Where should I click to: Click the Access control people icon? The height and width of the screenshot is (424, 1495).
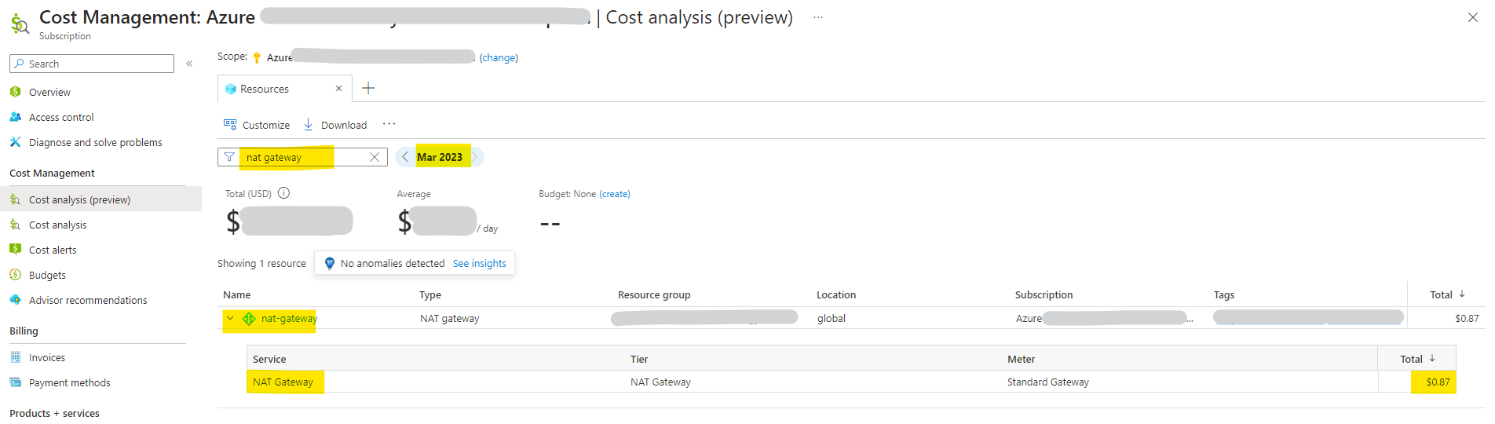pyautogui.click(x=15, y=117)
